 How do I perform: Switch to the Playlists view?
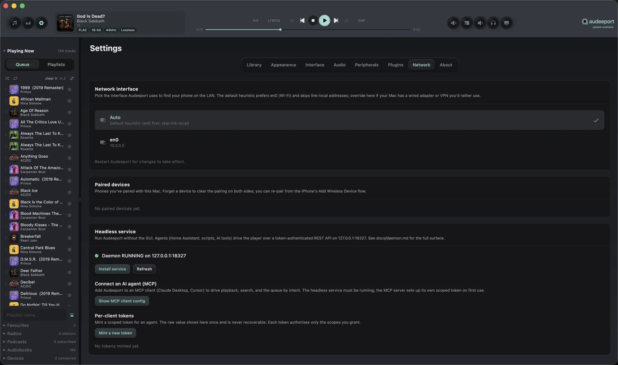click(56, 64)
